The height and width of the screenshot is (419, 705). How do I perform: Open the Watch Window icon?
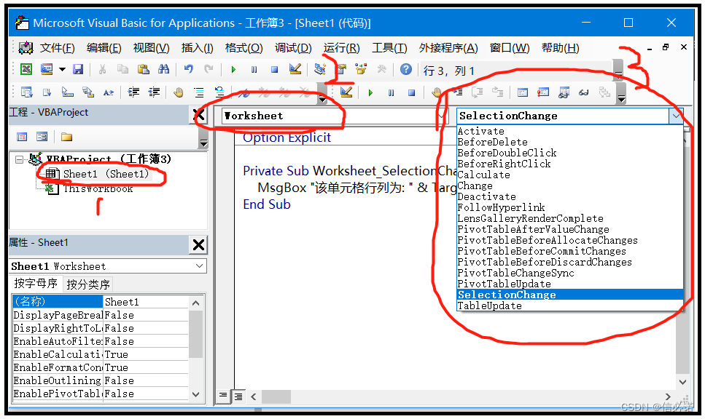point(564,92)
